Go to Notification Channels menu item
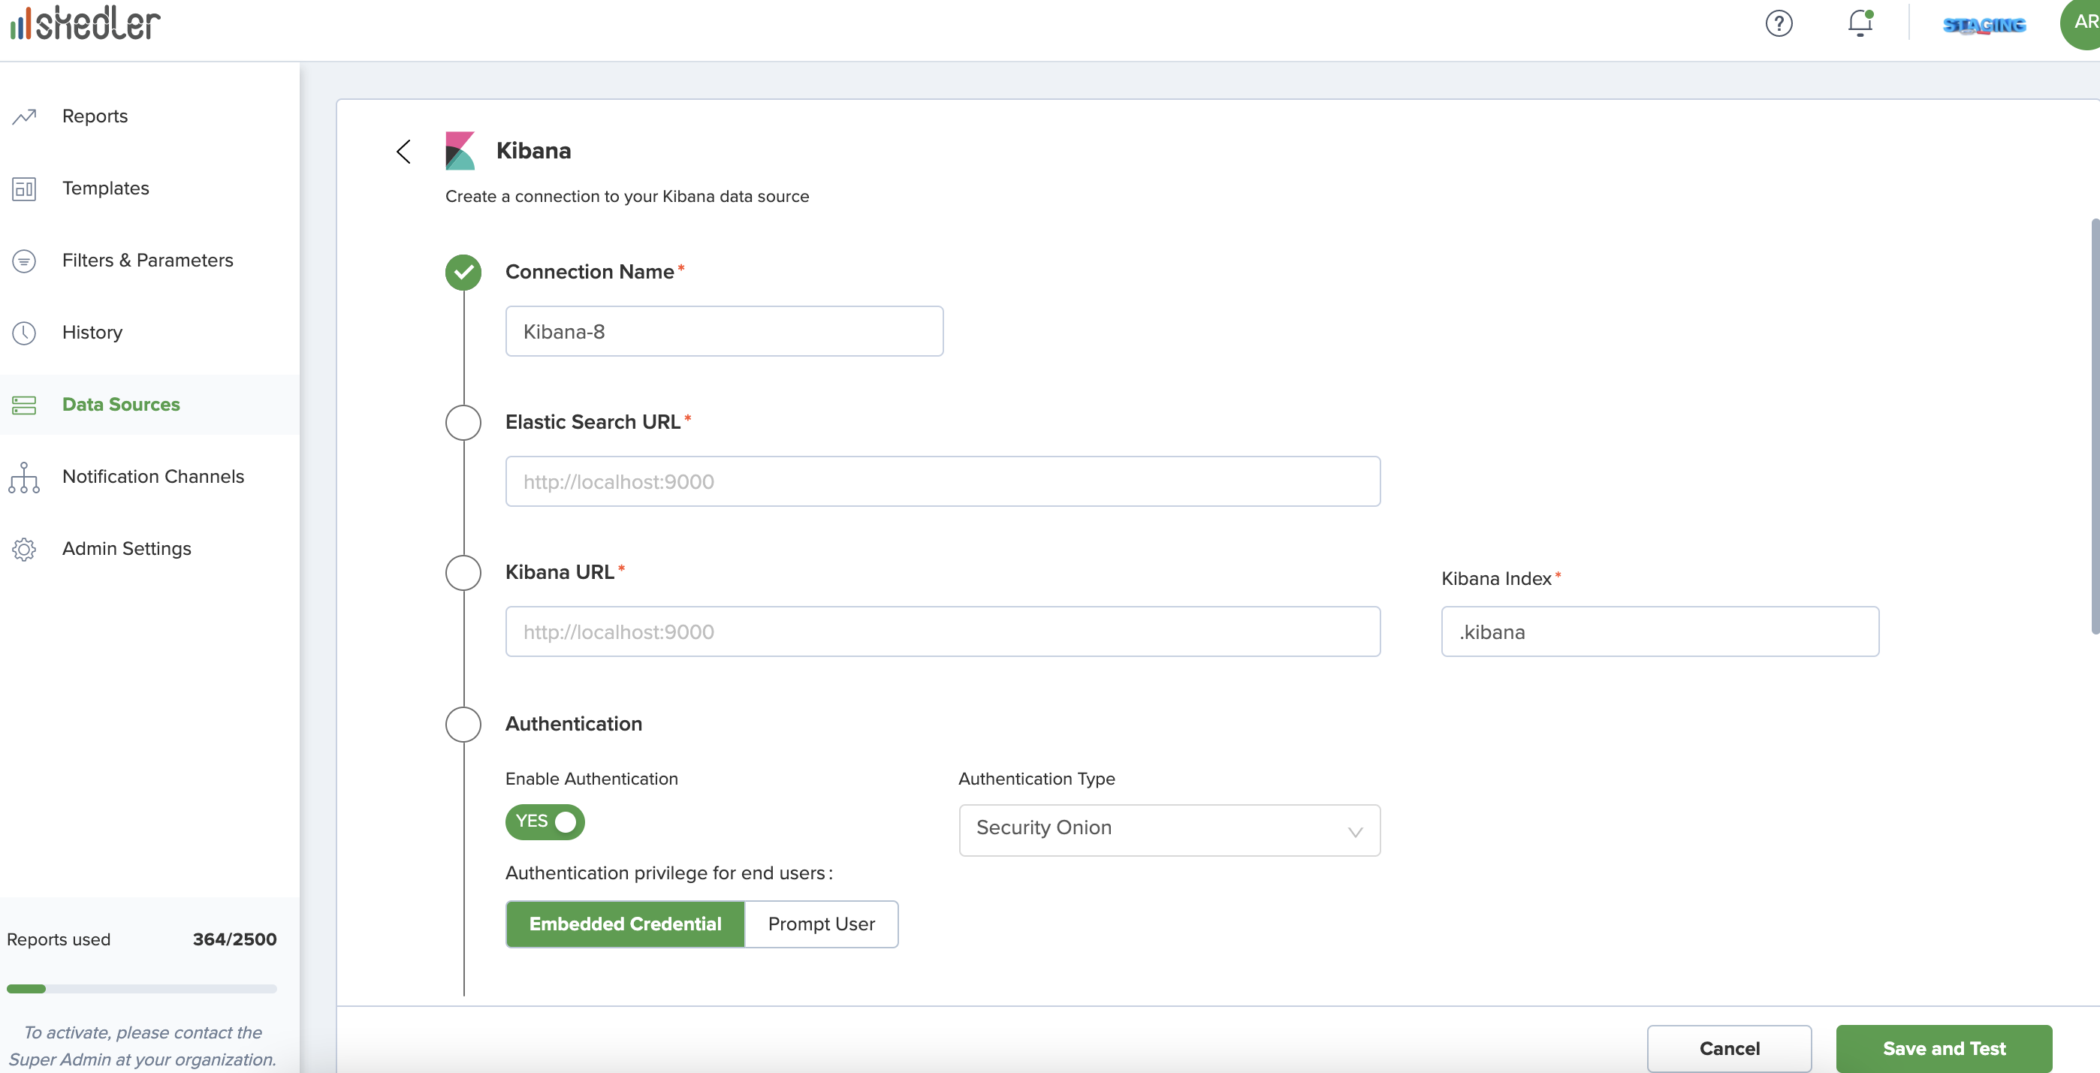2100x1073 pixels. point(153,477)
